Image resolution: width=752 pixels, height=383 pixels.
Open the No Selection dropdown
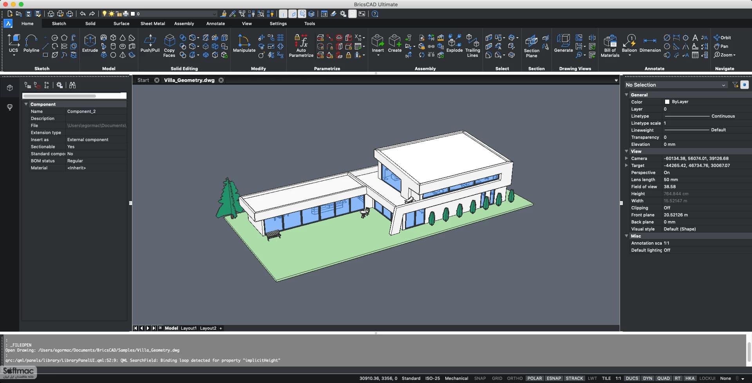pyautogui.click(x=676, y=85)
